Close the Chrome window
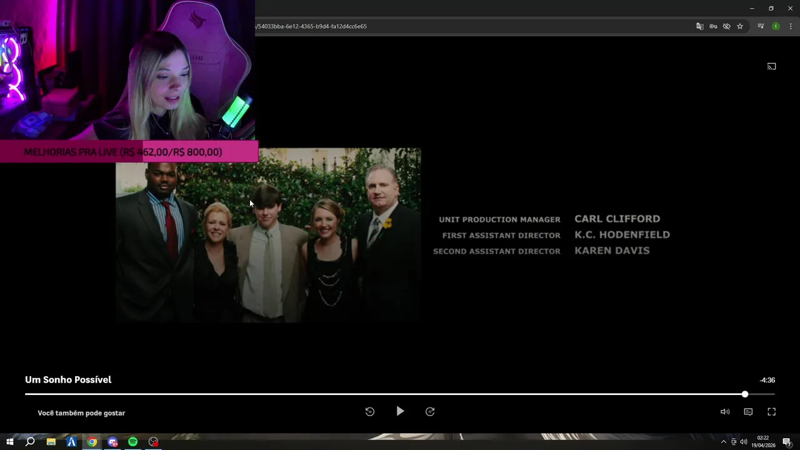 pos(790,8)
